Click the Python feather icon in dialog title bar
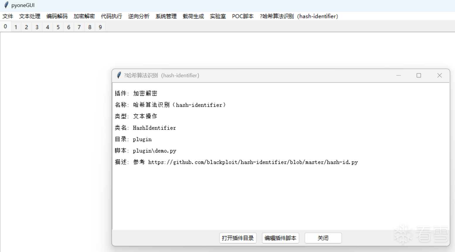Screen dimensions: 455x252 tap(118, 75)
